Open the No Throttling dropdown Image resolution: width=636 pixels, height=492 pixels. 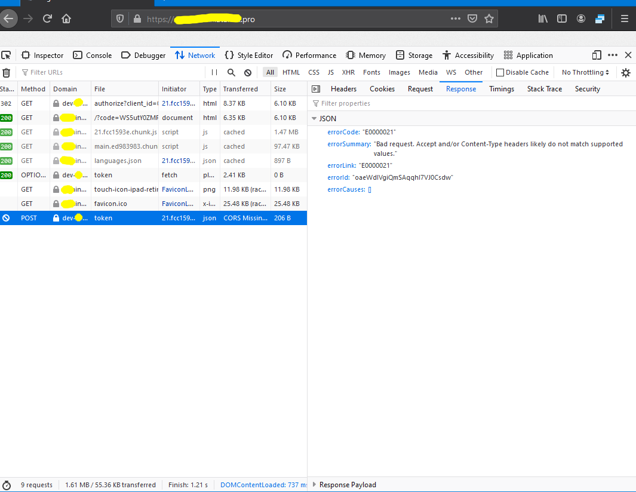pos(585,72)
